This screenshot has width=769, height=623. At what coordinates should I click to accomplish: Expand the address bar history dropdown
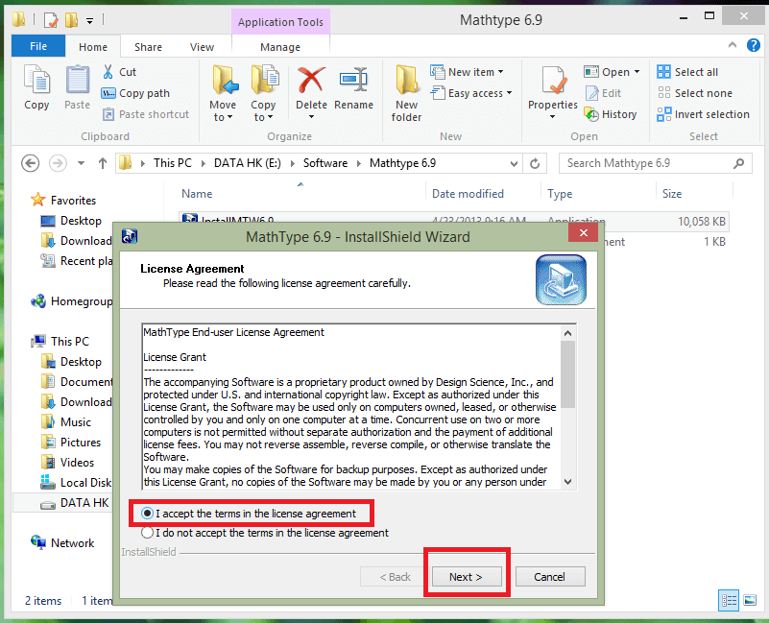pos(514,163)
